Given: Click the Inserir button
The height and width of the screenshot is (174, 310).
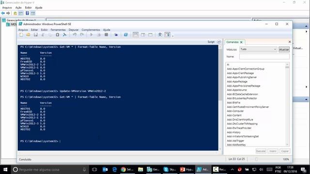Looking at the screenshot, I should tap(273, 151).
